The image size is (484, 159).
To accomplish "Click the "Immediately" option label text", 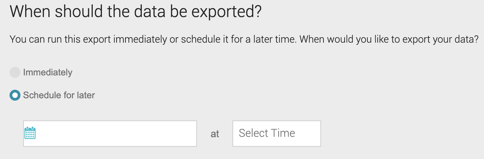I will (48, 72).
